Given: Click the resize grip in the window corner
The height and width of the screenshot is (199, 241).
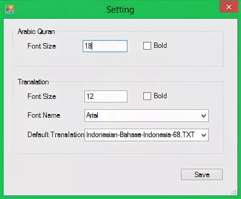Looking at the screenshot, I should tap(234, 192).
